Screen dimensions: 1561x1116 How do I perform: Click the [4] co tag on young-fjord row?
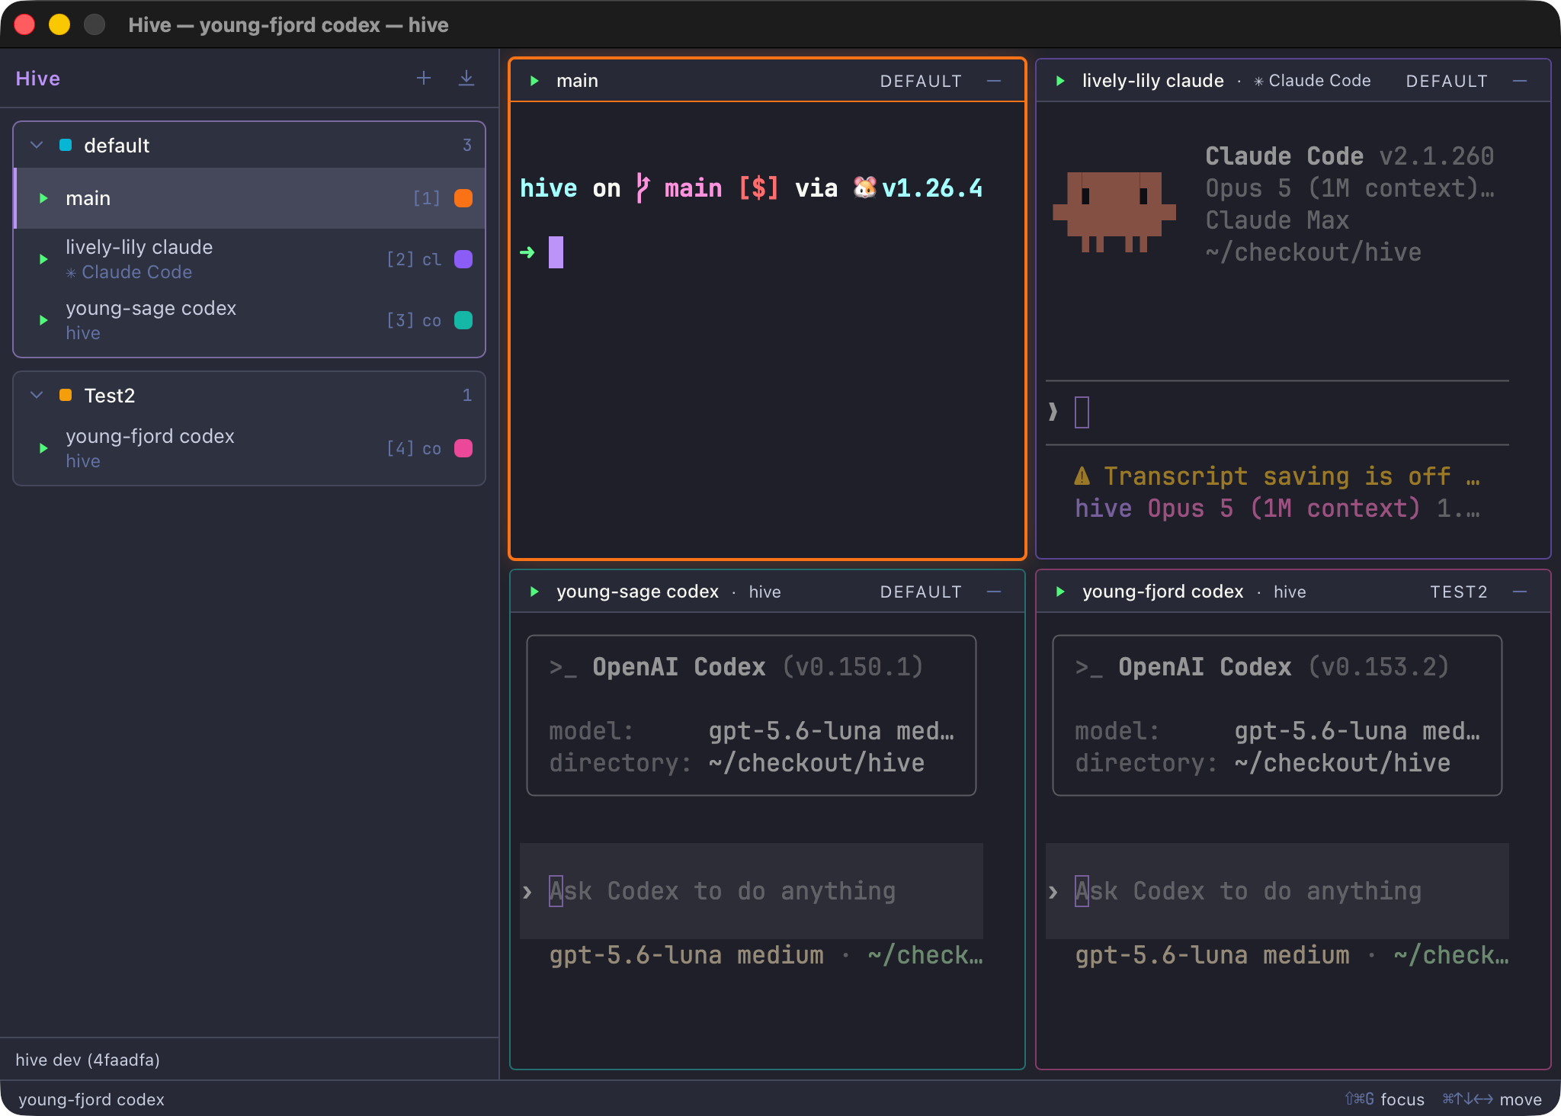click(x=414, y=448)
